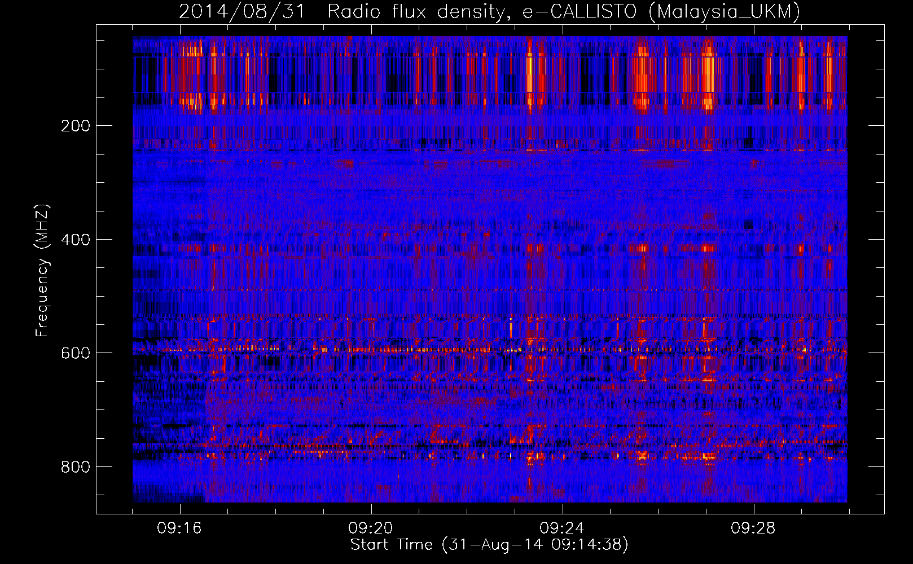The height and width of the screenshot is (564, 913).
Task: Click the 09:20 time tick label
Action: [x=371, y=528]
